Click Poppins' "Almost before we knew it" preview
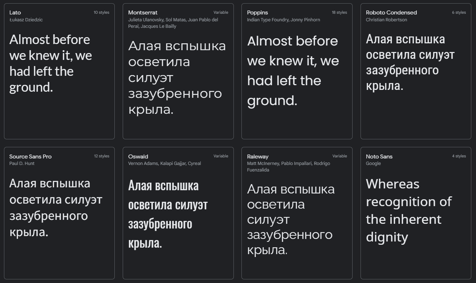This screenshot has width=476, height=283. [293, 71]
